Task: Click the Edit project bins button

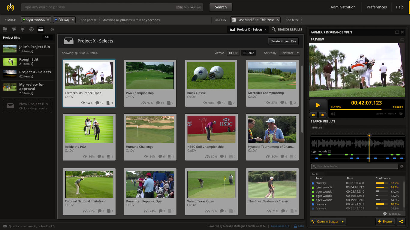Action: tap(47, 37)
